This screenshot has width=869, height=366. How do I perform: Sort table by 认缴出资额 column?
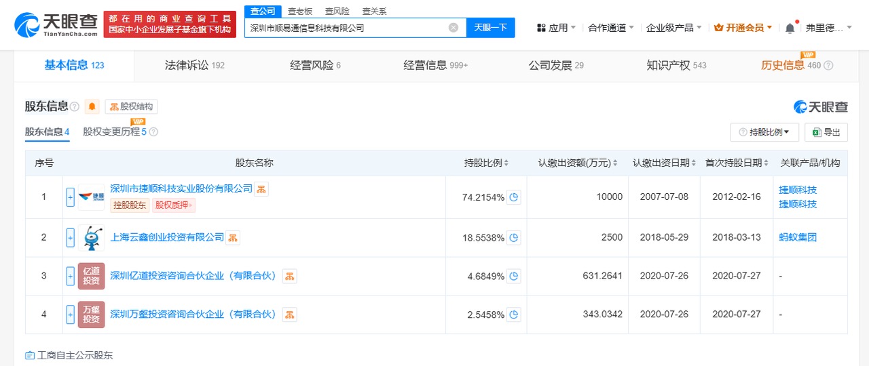(x=578, y=163)
